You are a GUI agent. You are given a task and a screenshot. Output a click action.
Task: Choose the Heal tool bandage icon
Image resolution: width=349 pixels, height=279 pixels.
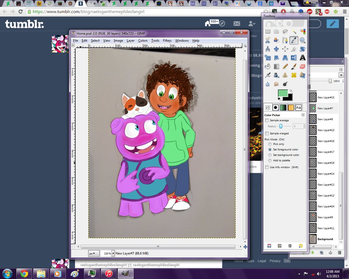[294, 75]
